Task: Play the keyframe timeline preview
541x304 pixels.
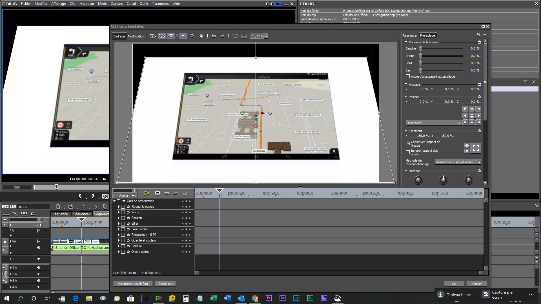Action: click(147, 193)
